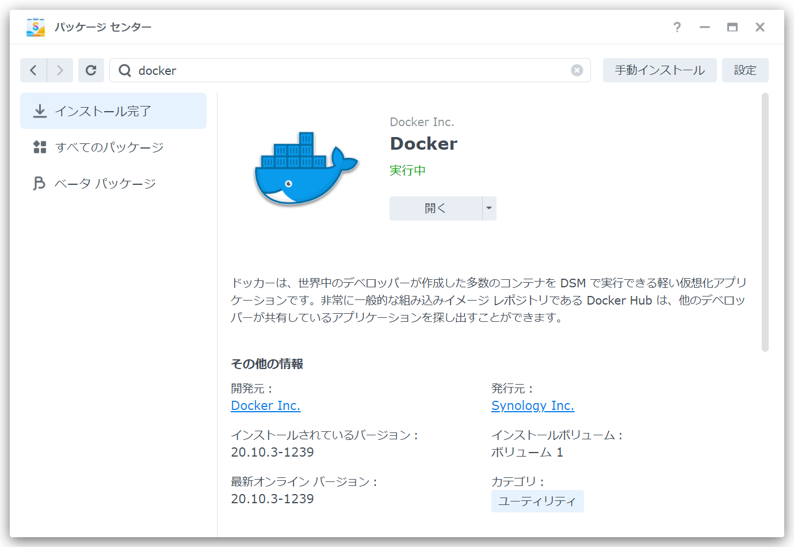Open the help question mark icon
Viewport: 794px width, 547px height.
(677, 27)
